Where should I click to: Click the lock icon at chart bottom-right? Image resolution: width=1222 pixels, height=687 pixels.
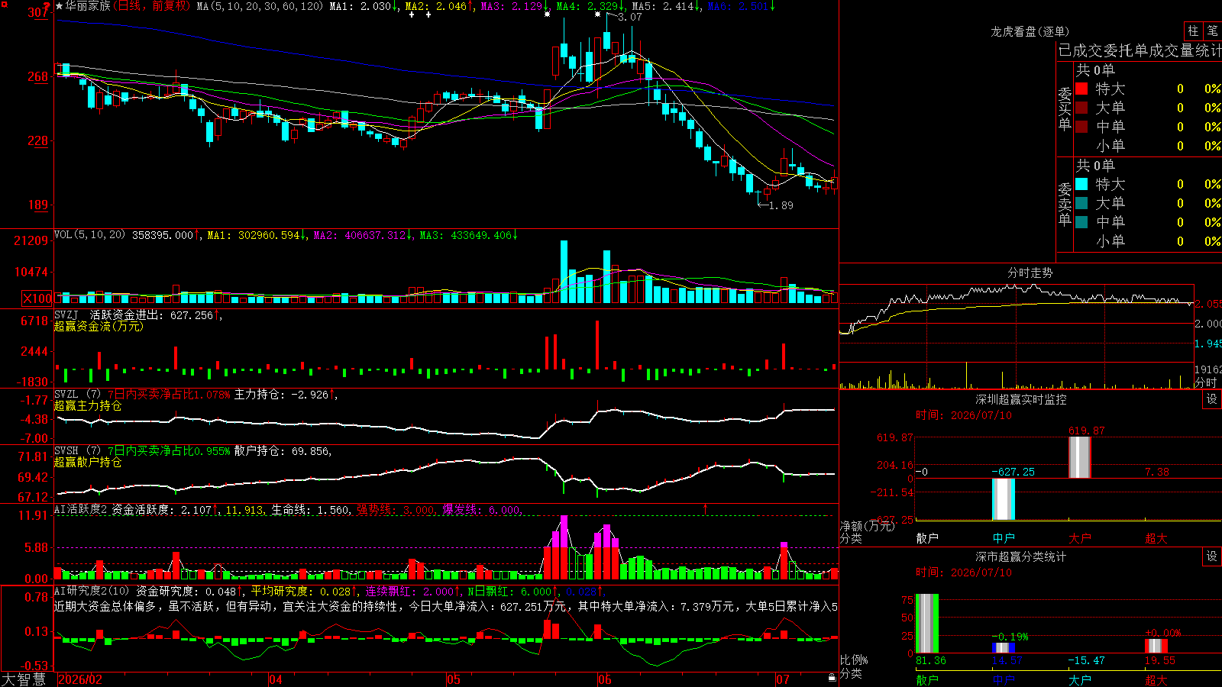pos(832,678)
